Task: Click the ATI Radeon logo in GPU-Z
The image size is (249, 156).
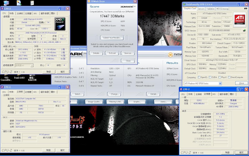Action: 239,19
